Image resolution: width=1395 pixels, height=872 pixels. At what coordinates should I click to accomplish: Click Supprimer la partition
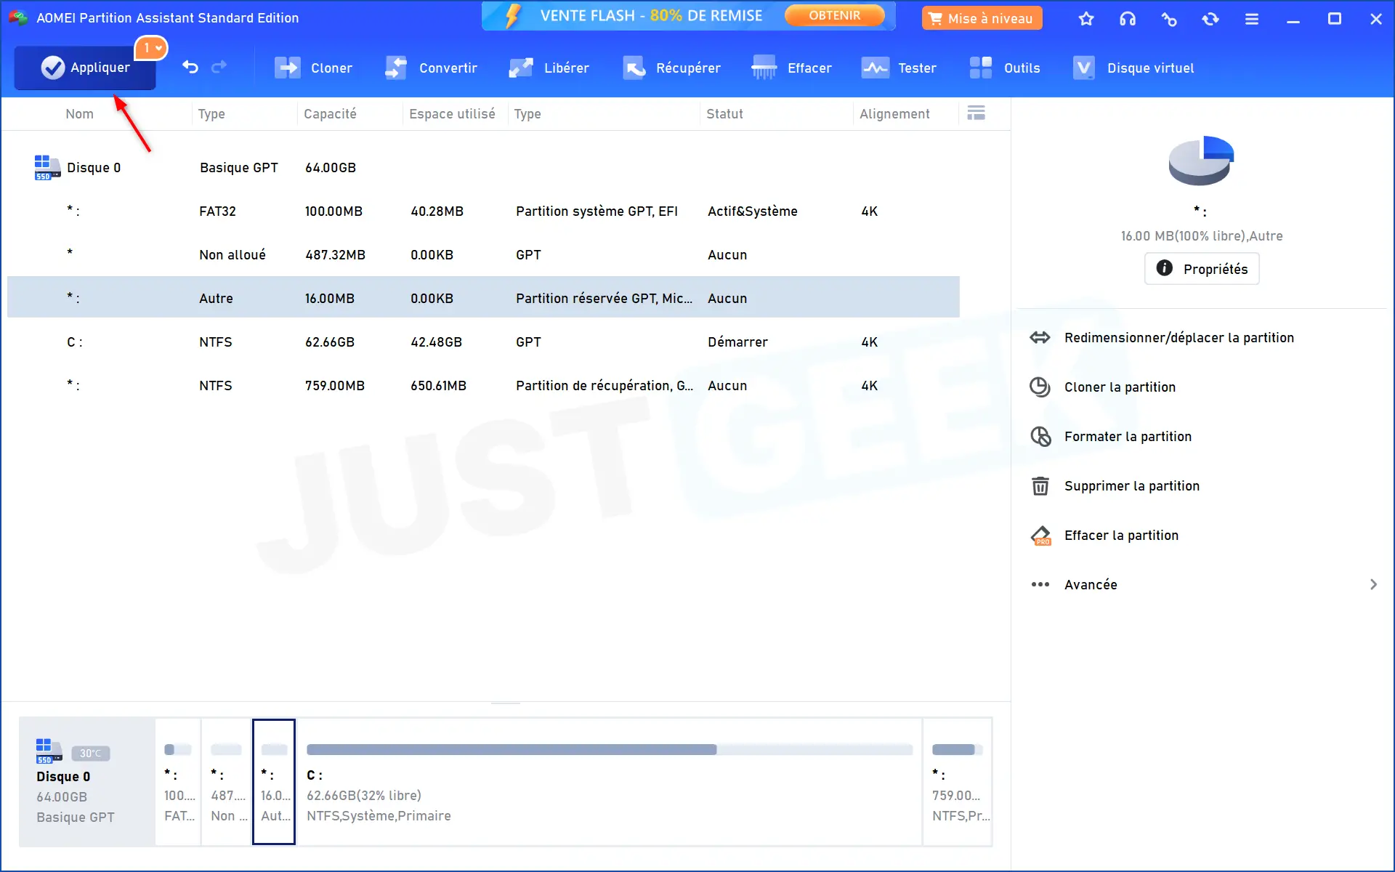point(1132,486)
